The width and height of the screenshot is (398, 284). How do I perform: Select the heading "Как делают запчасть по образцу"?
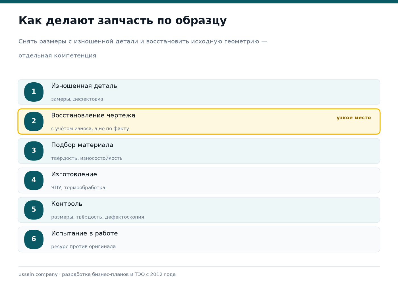(123, 21)
